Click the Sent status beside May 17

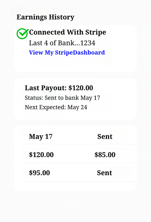105,137
